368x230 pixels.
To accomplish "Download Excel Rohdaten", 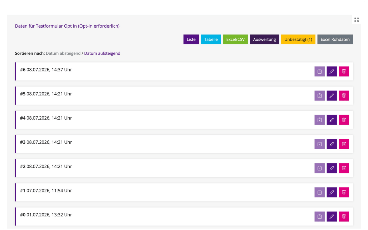I will click(335, 39).
